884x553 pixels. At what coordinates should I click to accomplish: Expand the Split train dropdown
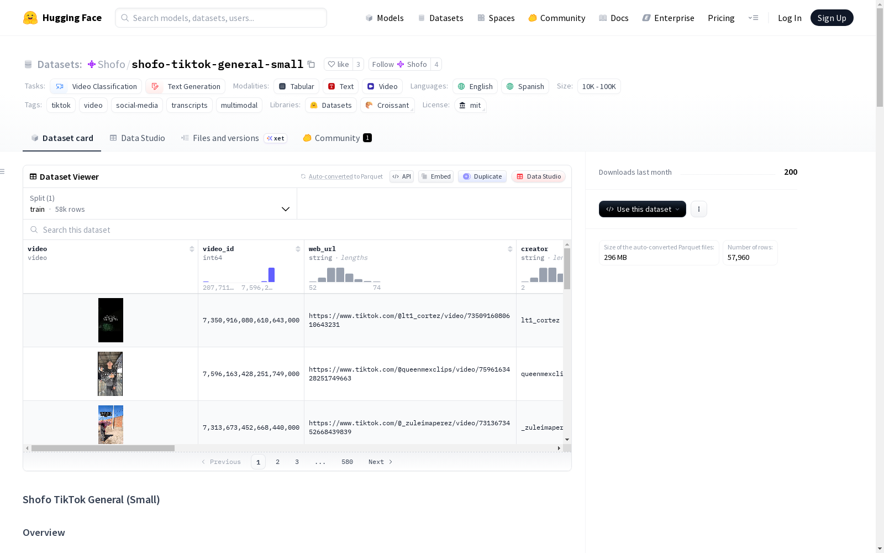point(160,204)
